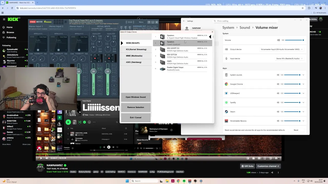Click Spotify download playlist icon
This screenshot has height=184, width=328.
pos(89,122)
